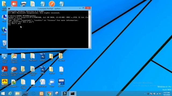Open the Paint palette taskbar icon

[x=57, y=93]
